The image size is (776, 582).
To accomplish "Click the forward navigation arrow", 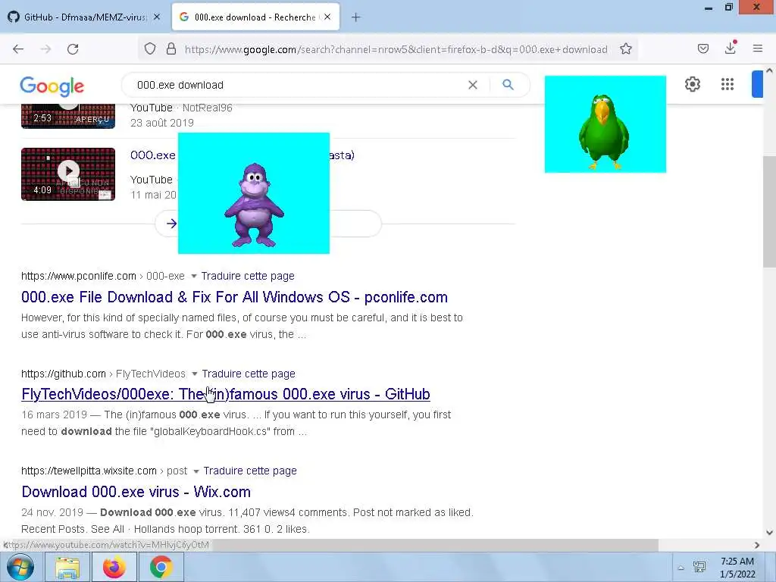I will tap(45, 49).
